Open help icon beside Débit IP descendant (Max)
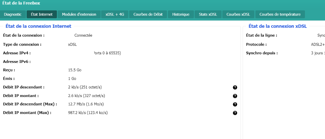The width and height of the screenshot is (325, 139). pyautogui.click(x=235, y=104)
